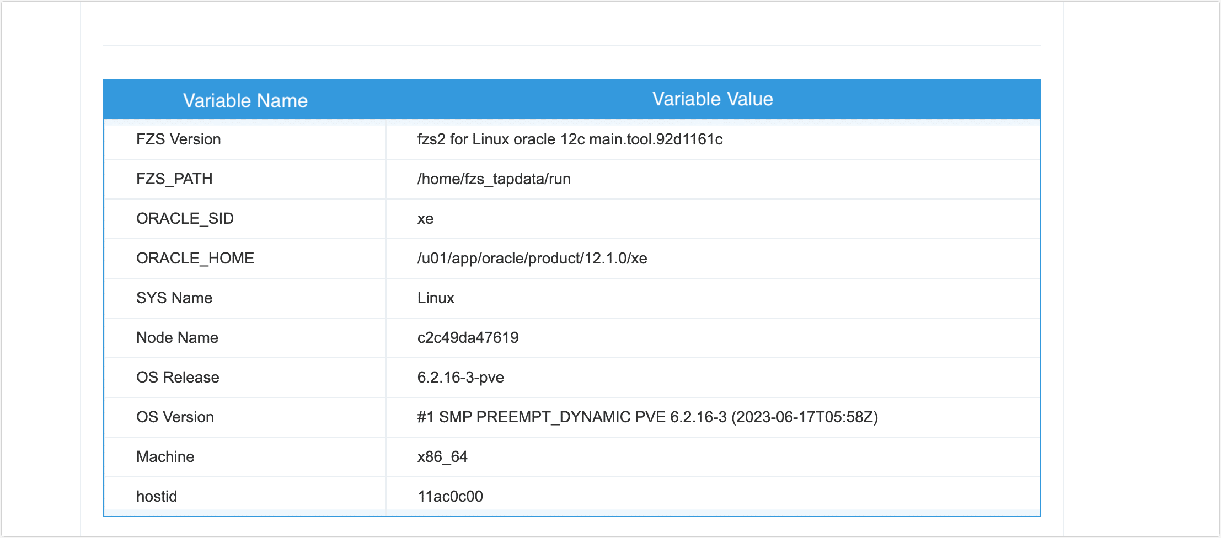Click the FZS_PATH row label
The image size is (1221, 538).
click(174, 179)
